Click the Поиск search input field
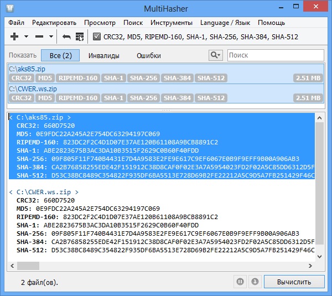332x296 pixels. click(275, 55)
